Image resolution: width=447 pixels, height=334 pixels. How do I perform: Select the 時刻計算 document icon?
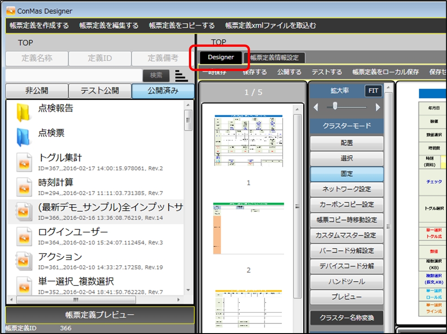(x=24, y=187)
